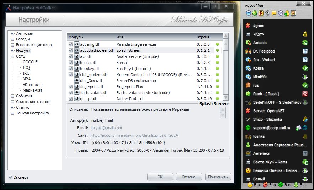The height and width of the screenshot is (190, 314).
Task: Click the Применить button
Action: [x=218, y=177]
